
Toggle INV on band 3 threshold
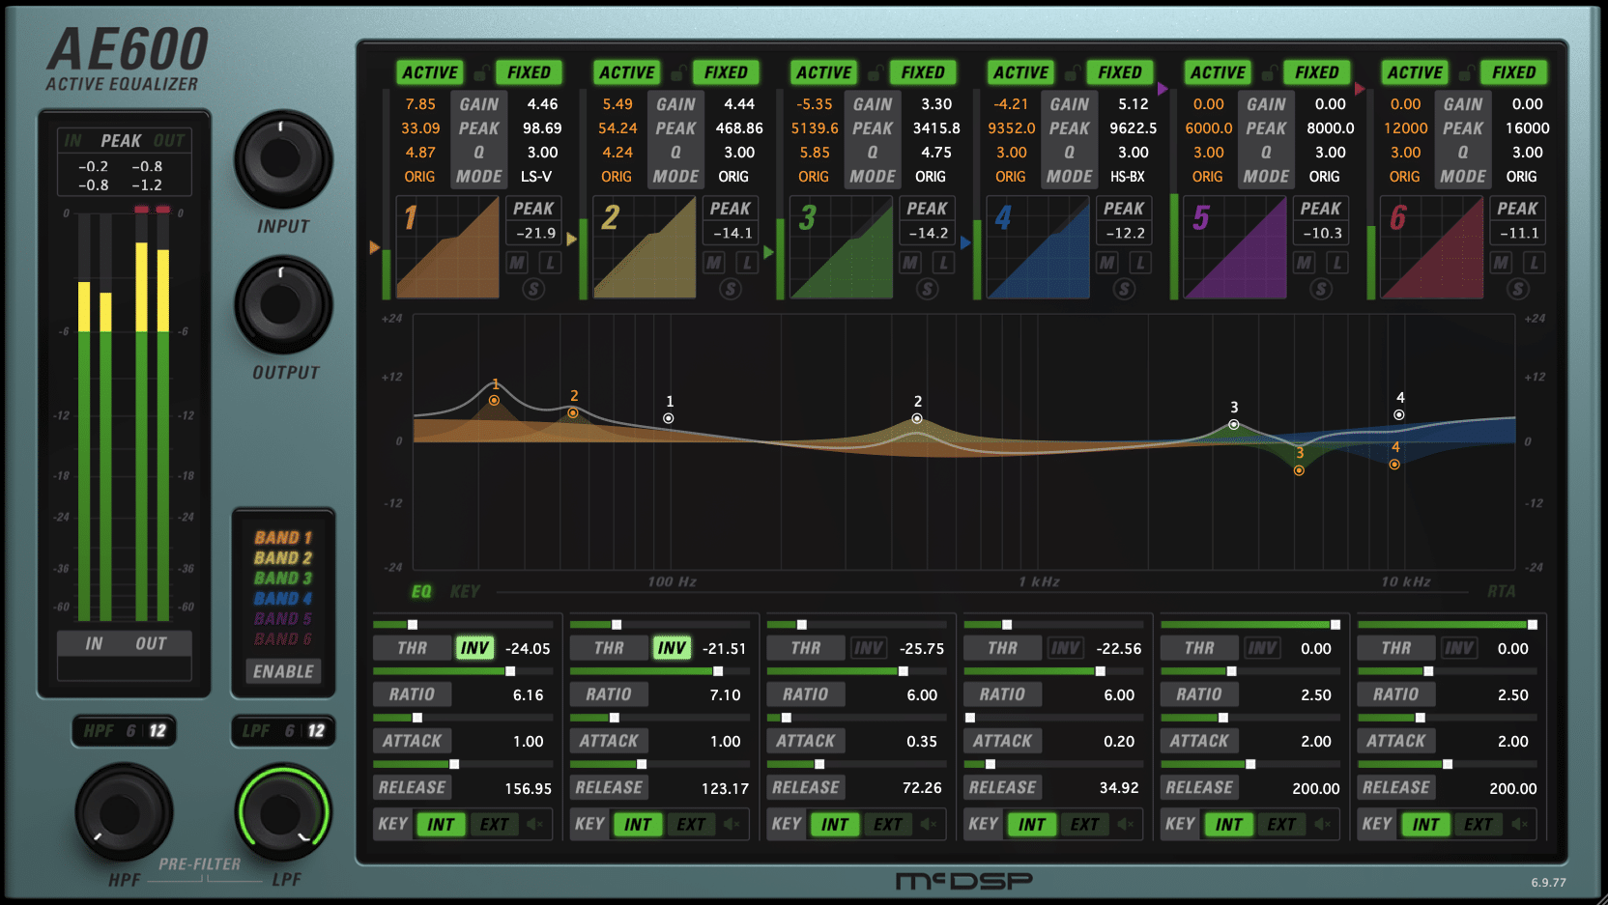(868, 648)
